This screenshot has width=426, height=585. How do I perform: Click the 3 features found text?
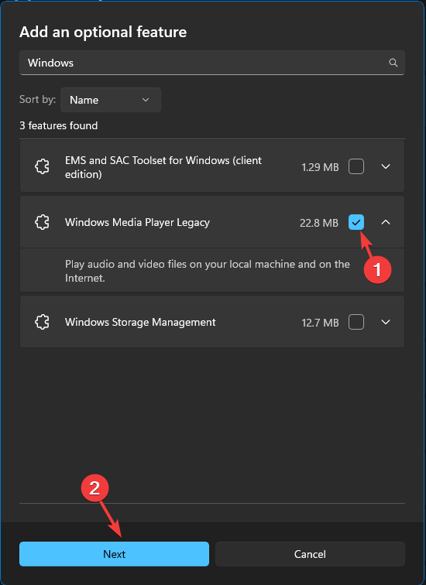coord(59,125)
